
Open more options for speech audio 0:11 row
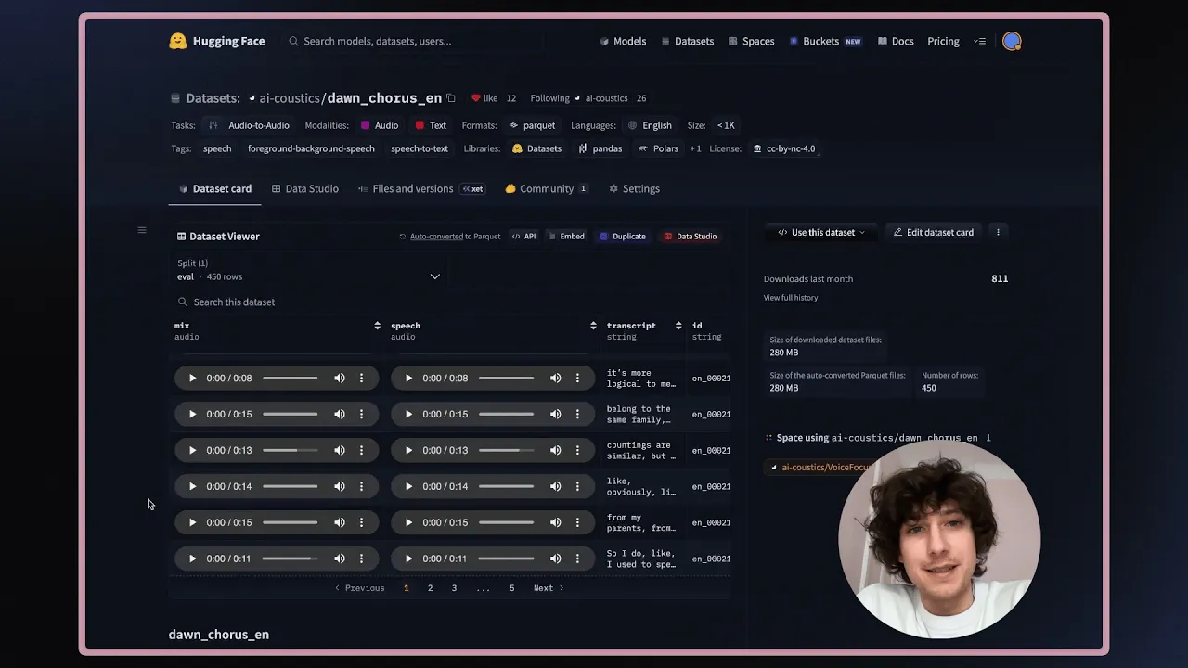577,559
